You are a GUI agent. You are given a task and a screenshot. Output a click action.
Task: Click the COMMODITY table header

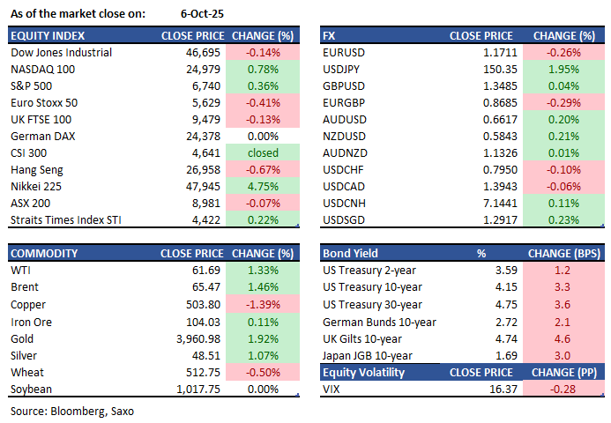point(42,254)
